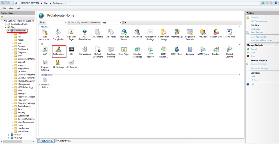
Task: Open Request Filtering feature
Action: click(x=45, y=66)
